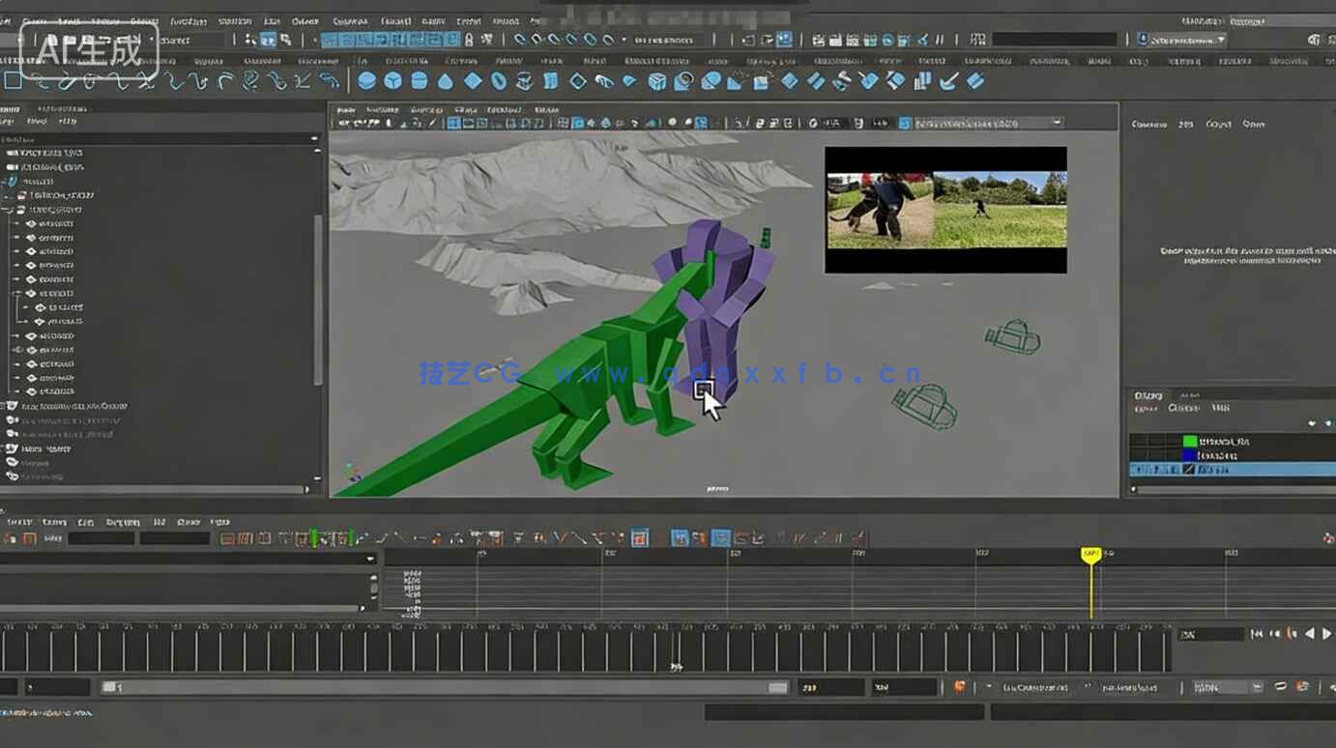Collapse the expanded group in the outliner
This screenshot has height=748, width=1336.
[8, 209]
